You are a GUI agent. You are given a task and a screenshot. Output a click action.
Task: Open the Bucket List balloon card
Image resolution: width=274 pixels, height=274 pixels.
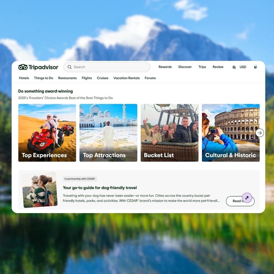pos(169,133)
